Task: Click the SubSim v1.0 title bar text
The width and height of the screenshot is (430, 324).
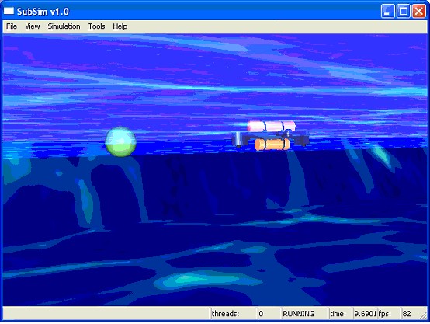Action: 43,12
